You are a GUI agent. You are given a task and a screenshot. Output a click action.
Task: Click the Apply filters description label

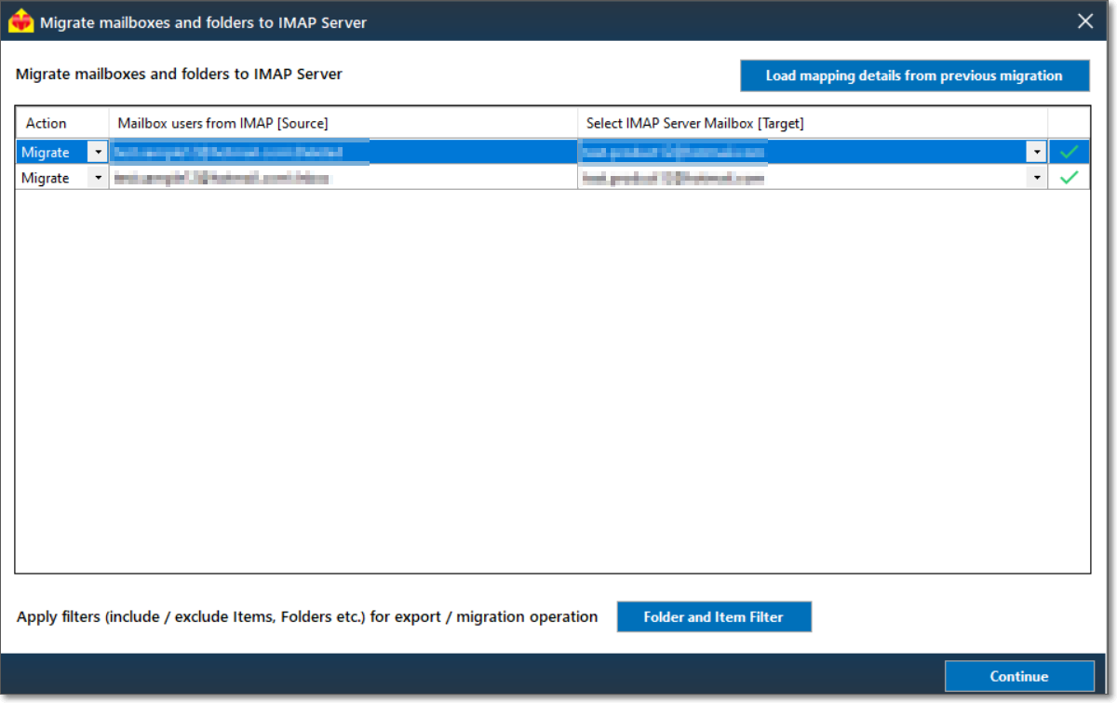[x=307, y=616]
